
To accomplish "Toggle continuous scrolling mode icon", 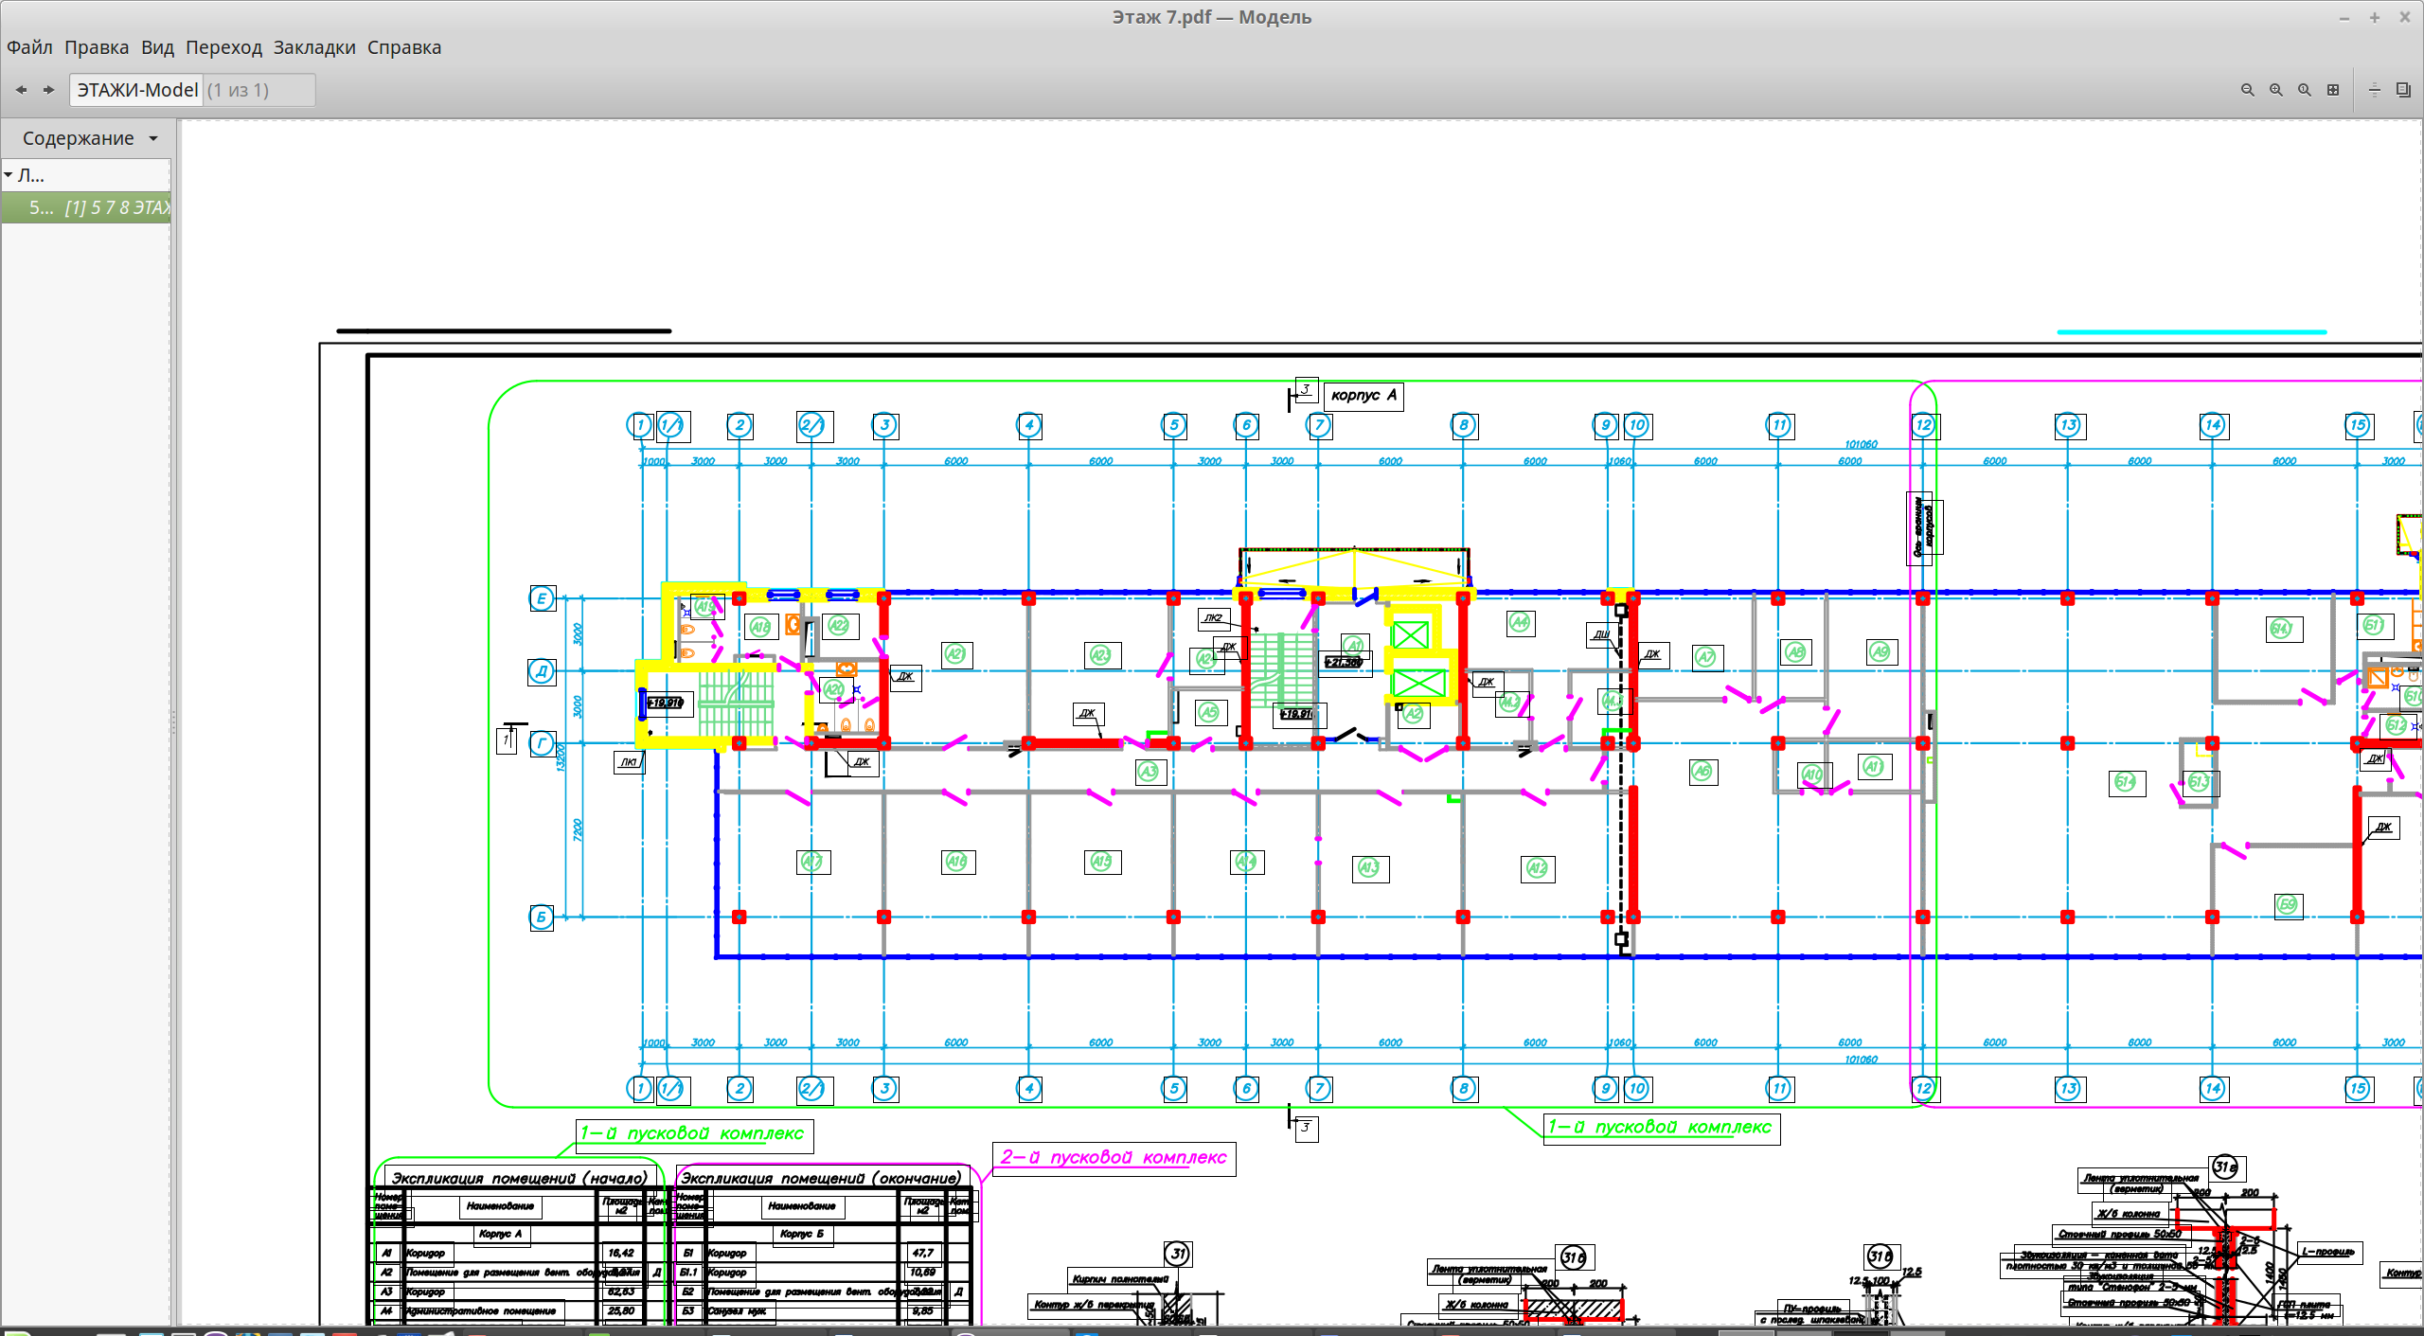I will pyautogui.click(x=2375, y=90).
